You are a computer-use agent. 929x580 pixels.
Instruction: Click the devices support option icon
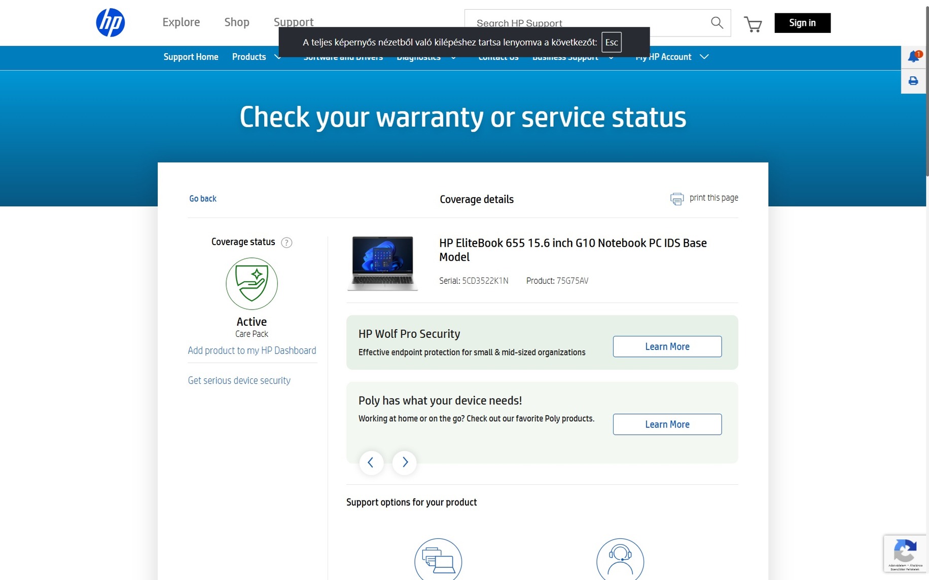[438, 559]
